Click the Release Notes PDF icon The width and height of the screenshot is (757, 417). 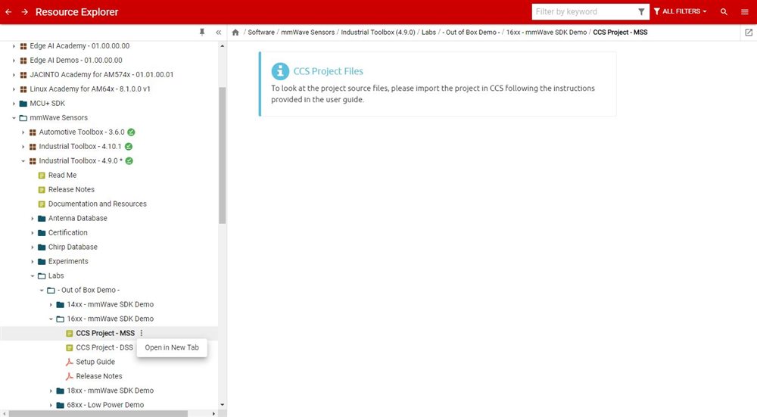tap(70, 376)
